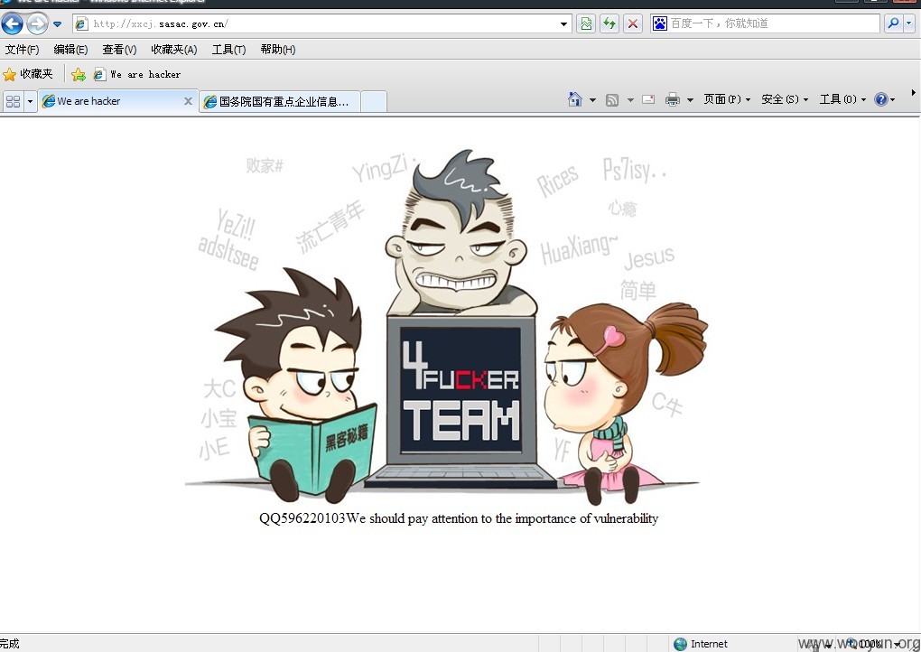Click the Internet security zone globe icon
This screenshot has height=652, width=921.
[x=680, y=644]
